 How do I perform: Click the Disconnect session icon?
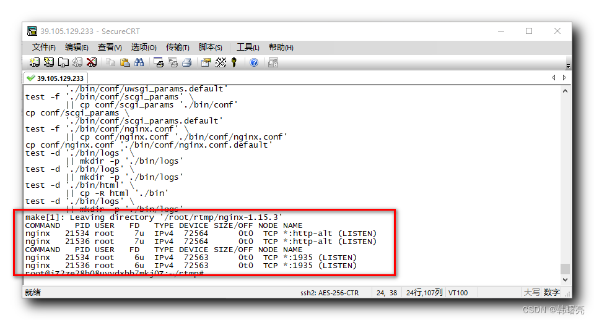click(x=92, y=62)
